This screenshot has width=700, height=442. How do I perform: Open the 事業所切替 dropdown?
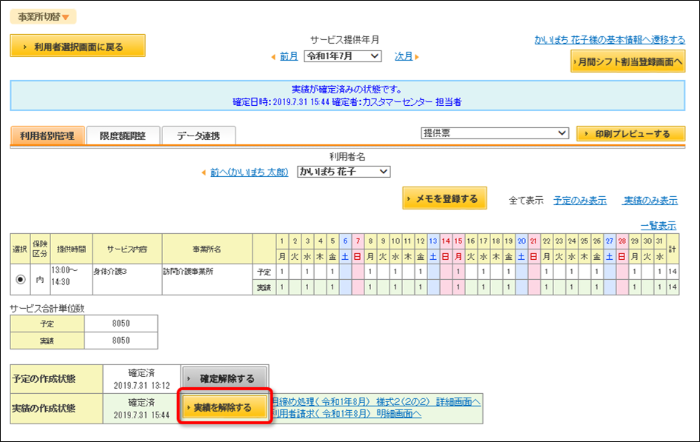tap(43, 17)
